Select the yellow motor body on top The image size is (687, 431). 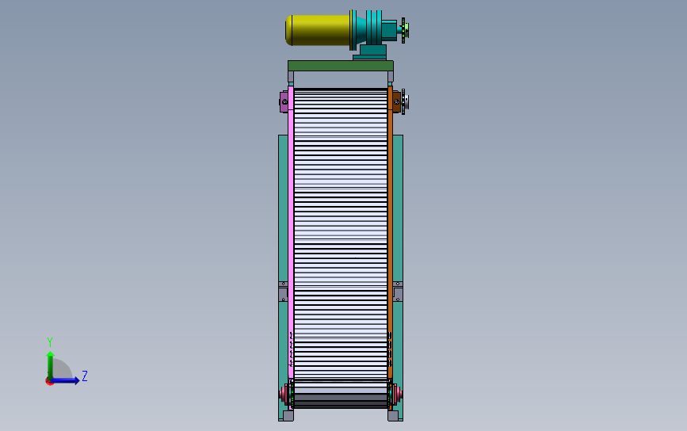(319, 30)
